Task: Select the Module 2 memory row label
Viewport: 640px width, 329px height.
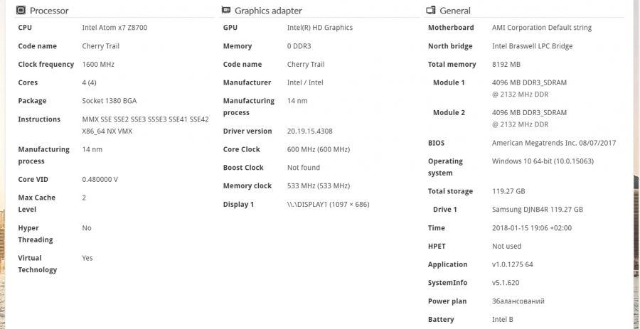Action: [449, 113]
